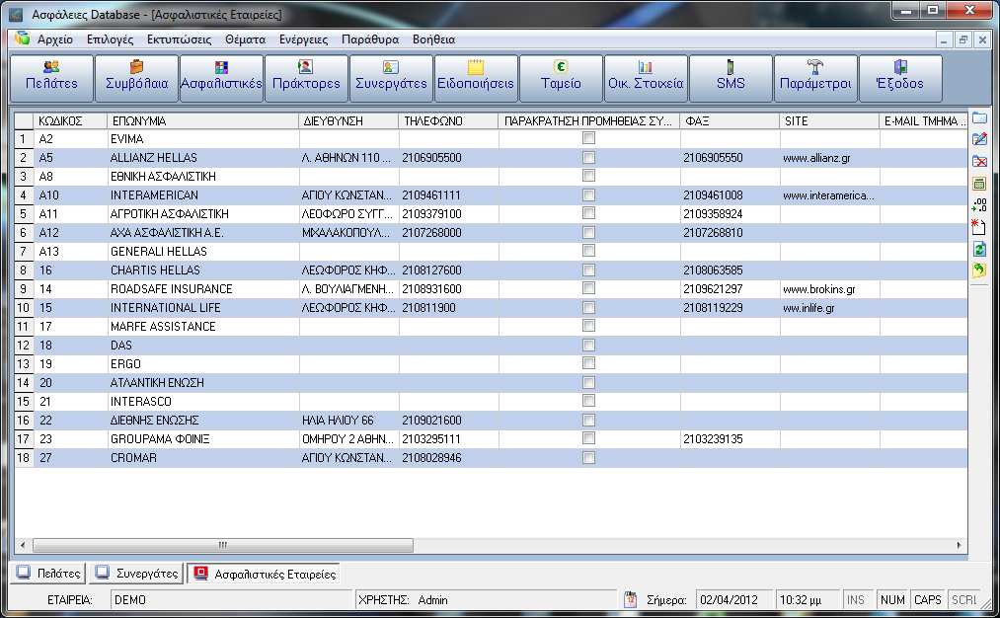Click the horizontal scrollbar right arrow

click(959, 545)
